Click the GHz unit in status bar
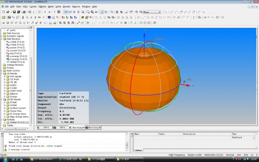259x162 pixels. (246, 155)
